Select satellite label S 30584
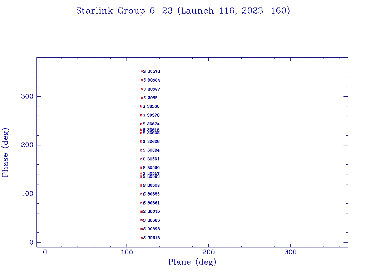 (x=151, y=150)
